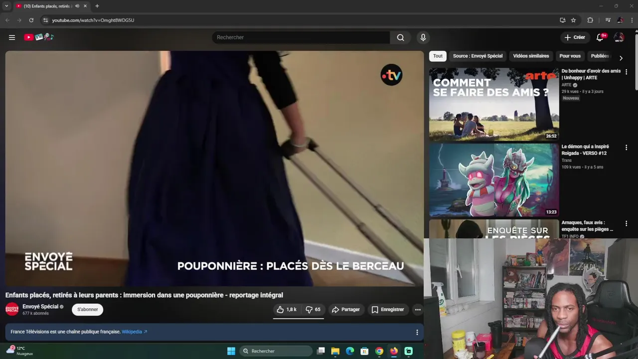Viewport: 638px width, 359px height.
Task: Click the Enregistrer button
Action: tap(388, 310)
